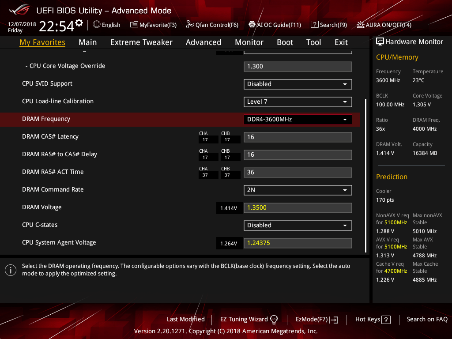Open CPU Load-line Calibration Level 7 dropdown
The image size is (452, 339).
pos(298,102)
